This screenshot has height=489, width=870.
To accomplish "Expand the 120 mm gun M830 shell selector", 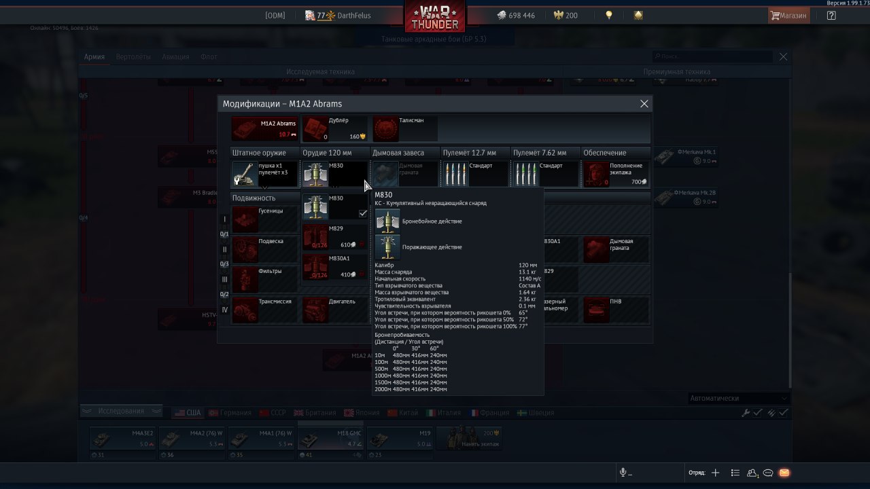I will [335, 174].
